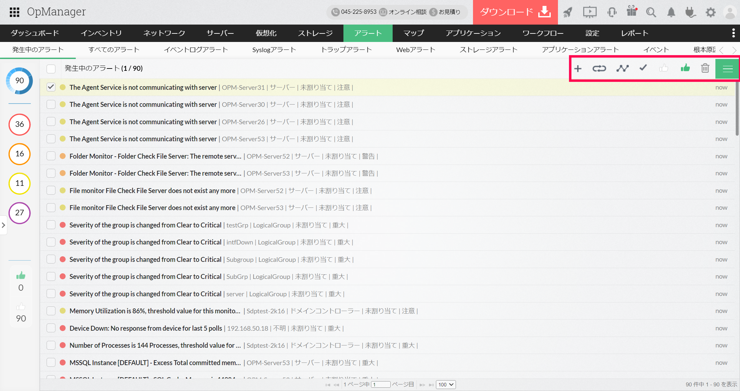Click the plus add icon in alert toolbar
This screenshot has width=740, height=391.
click(578, 68)
